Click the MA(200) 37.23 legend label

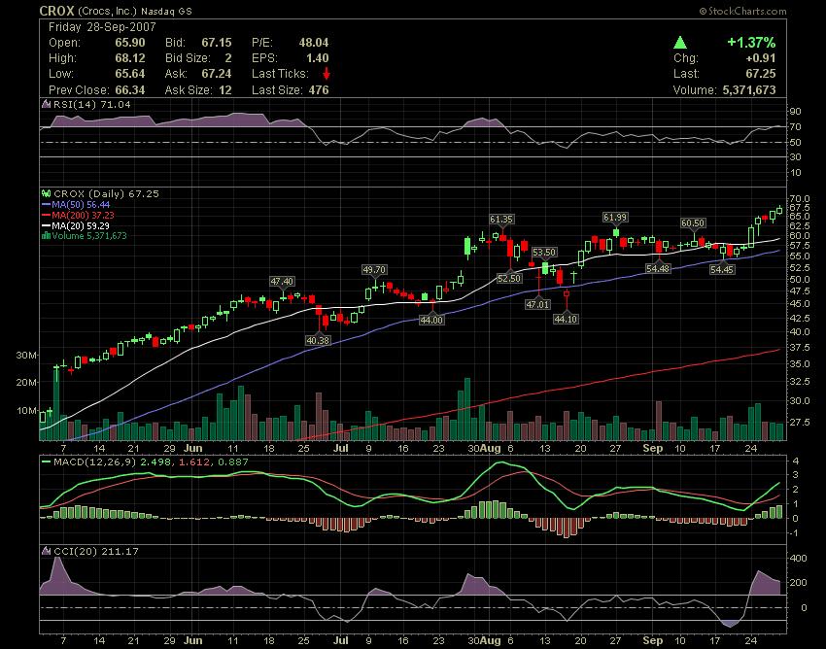(83, 215)
